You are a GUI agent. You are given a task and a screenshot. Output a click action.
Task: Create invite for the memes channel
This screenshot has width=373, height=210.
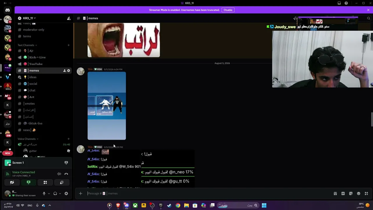point(64,71)
